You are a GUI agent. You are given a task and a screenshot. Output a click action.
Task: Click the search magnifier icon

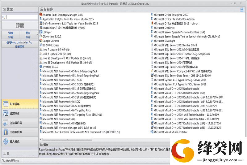[3, 17]
